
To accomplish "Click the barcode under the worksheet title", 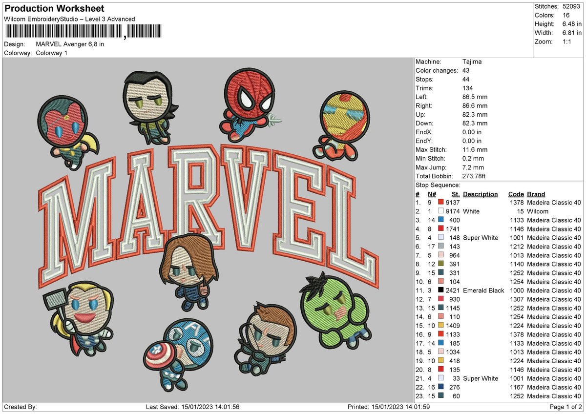I will [x=83, y=32].
